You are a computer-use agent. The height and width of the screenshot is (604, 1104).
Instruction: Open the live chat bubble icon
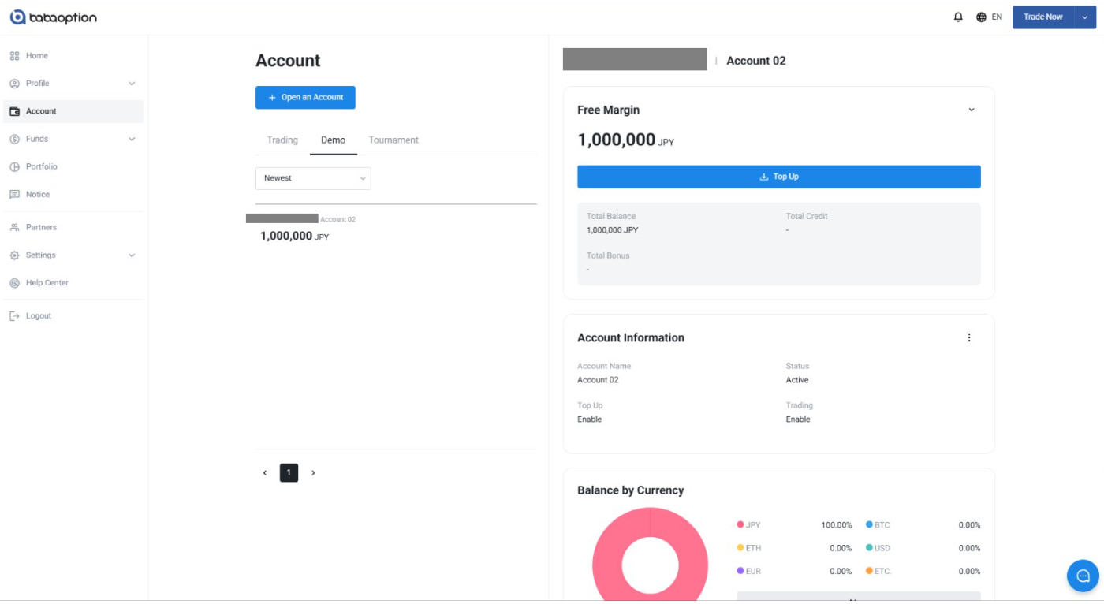1082,576
